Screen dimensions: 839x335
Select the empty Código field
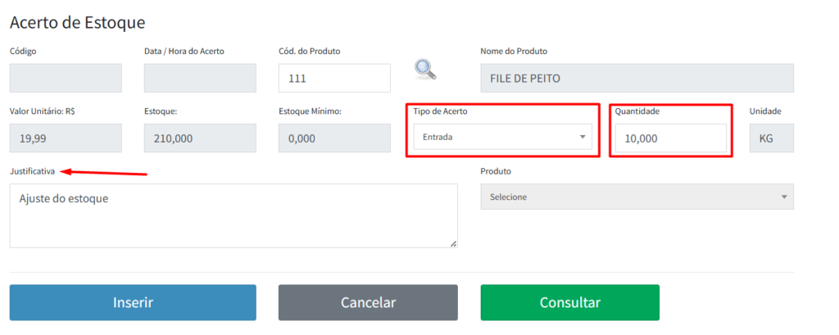pyautogui.click(x=66, y=79)
